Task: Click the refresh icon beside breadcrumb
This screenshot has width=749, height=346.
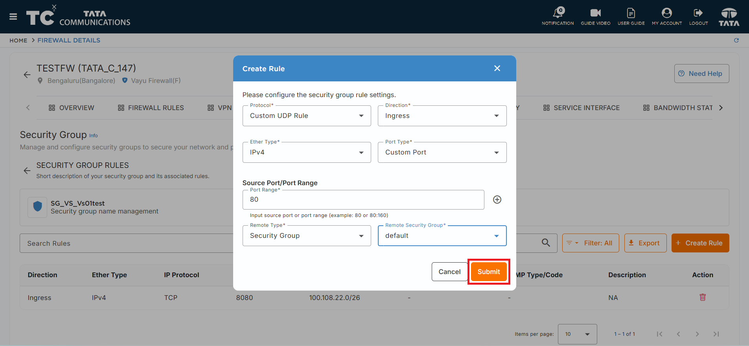Action: [736, 40]
